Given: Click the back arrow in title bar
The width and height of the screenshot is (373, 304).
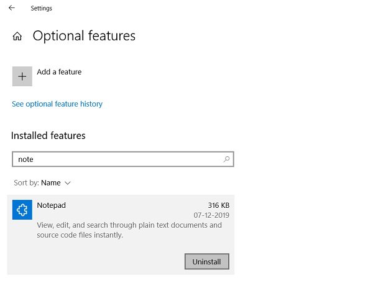Looking at the screenshot, I should point(12,8).
